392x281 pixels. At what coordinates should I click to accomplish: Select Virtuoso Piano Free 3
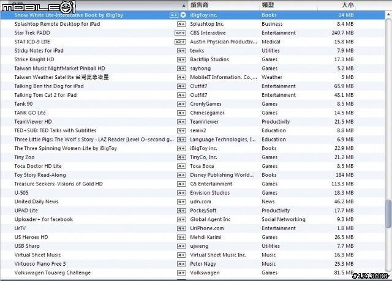pos(40,264)
